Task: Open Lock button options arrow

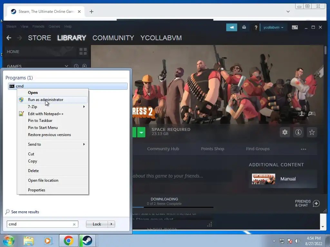Action: 111,224
